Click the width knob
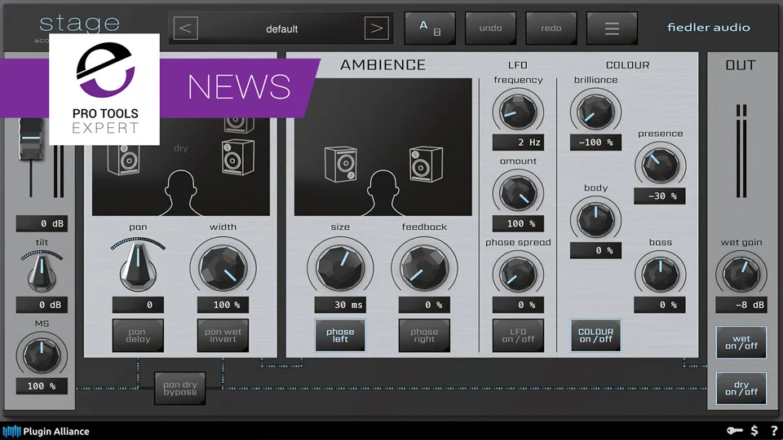The height and width of the screenshot is (440, 783). (223, 268)
